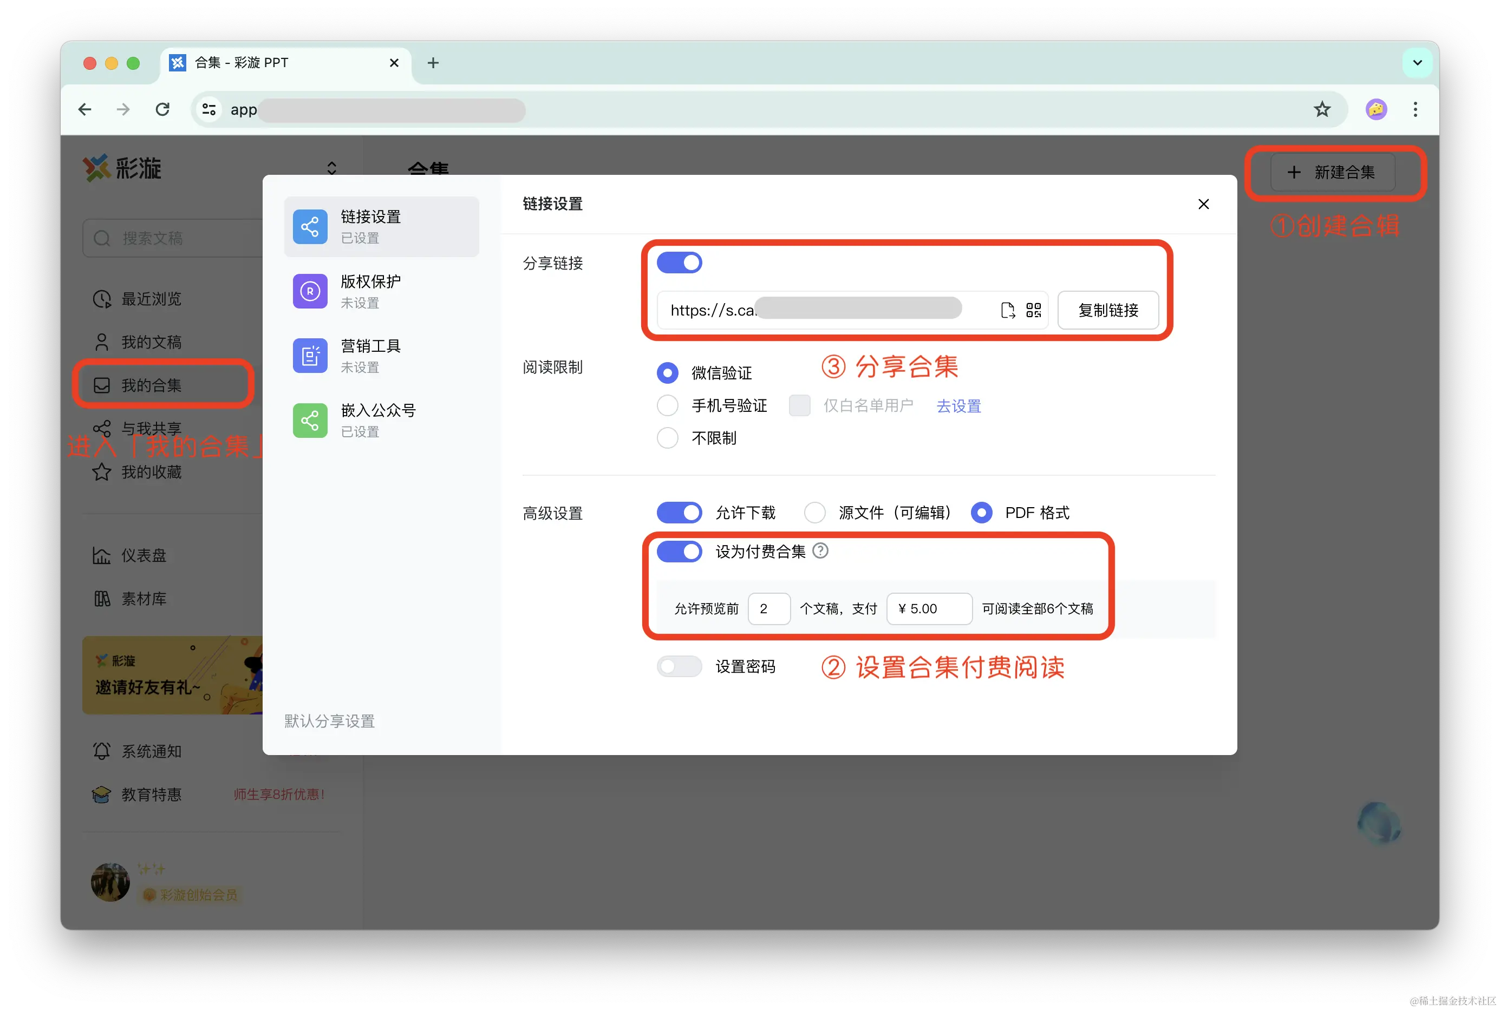The width and height of the screenshot is (1500, 1010).
Task: Click the 复制链接 button
Action: pos(1107,311)
